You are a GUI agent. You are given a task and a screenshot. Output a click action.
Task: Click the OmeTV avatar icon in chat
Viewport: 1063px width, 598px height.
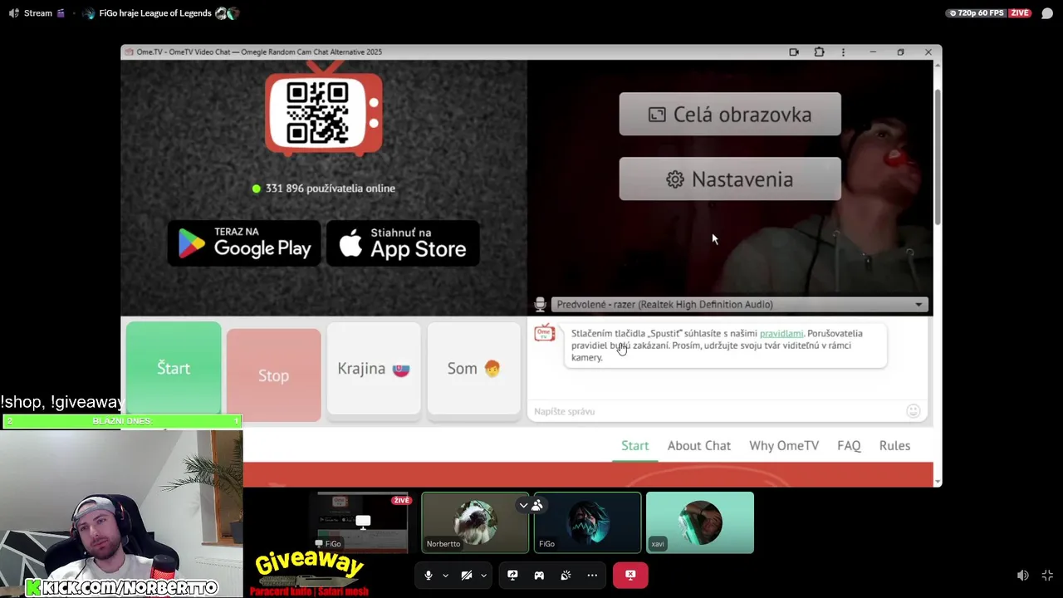pyautogui.click(x=545, y=333)
